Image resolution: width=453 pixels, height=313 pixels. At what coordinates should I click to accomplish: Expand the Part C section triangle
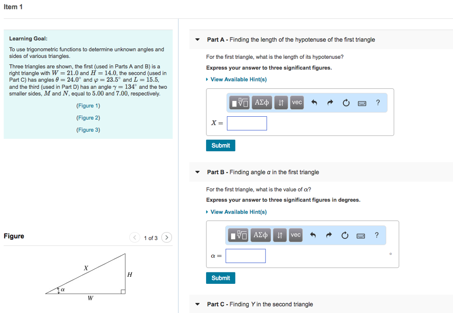coord(197,304)
